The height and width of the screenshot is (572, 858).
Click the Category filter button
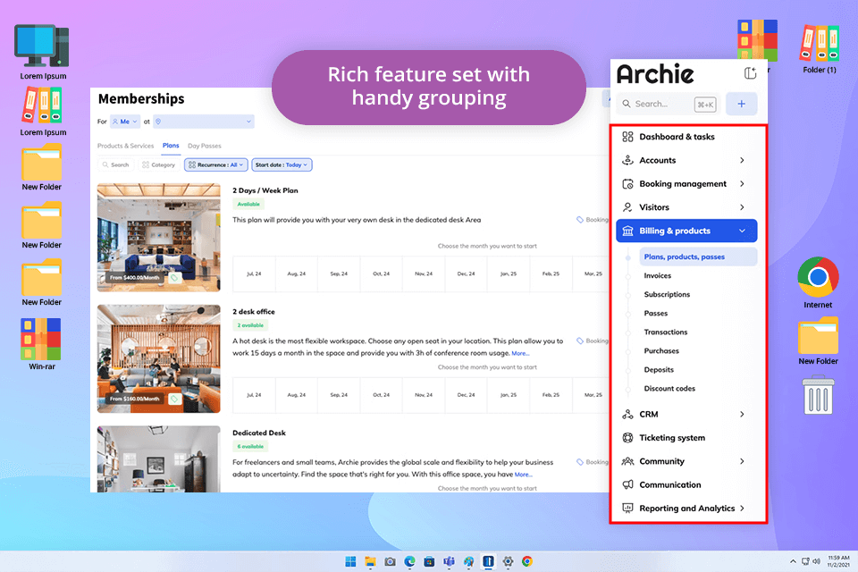[159, 164]
